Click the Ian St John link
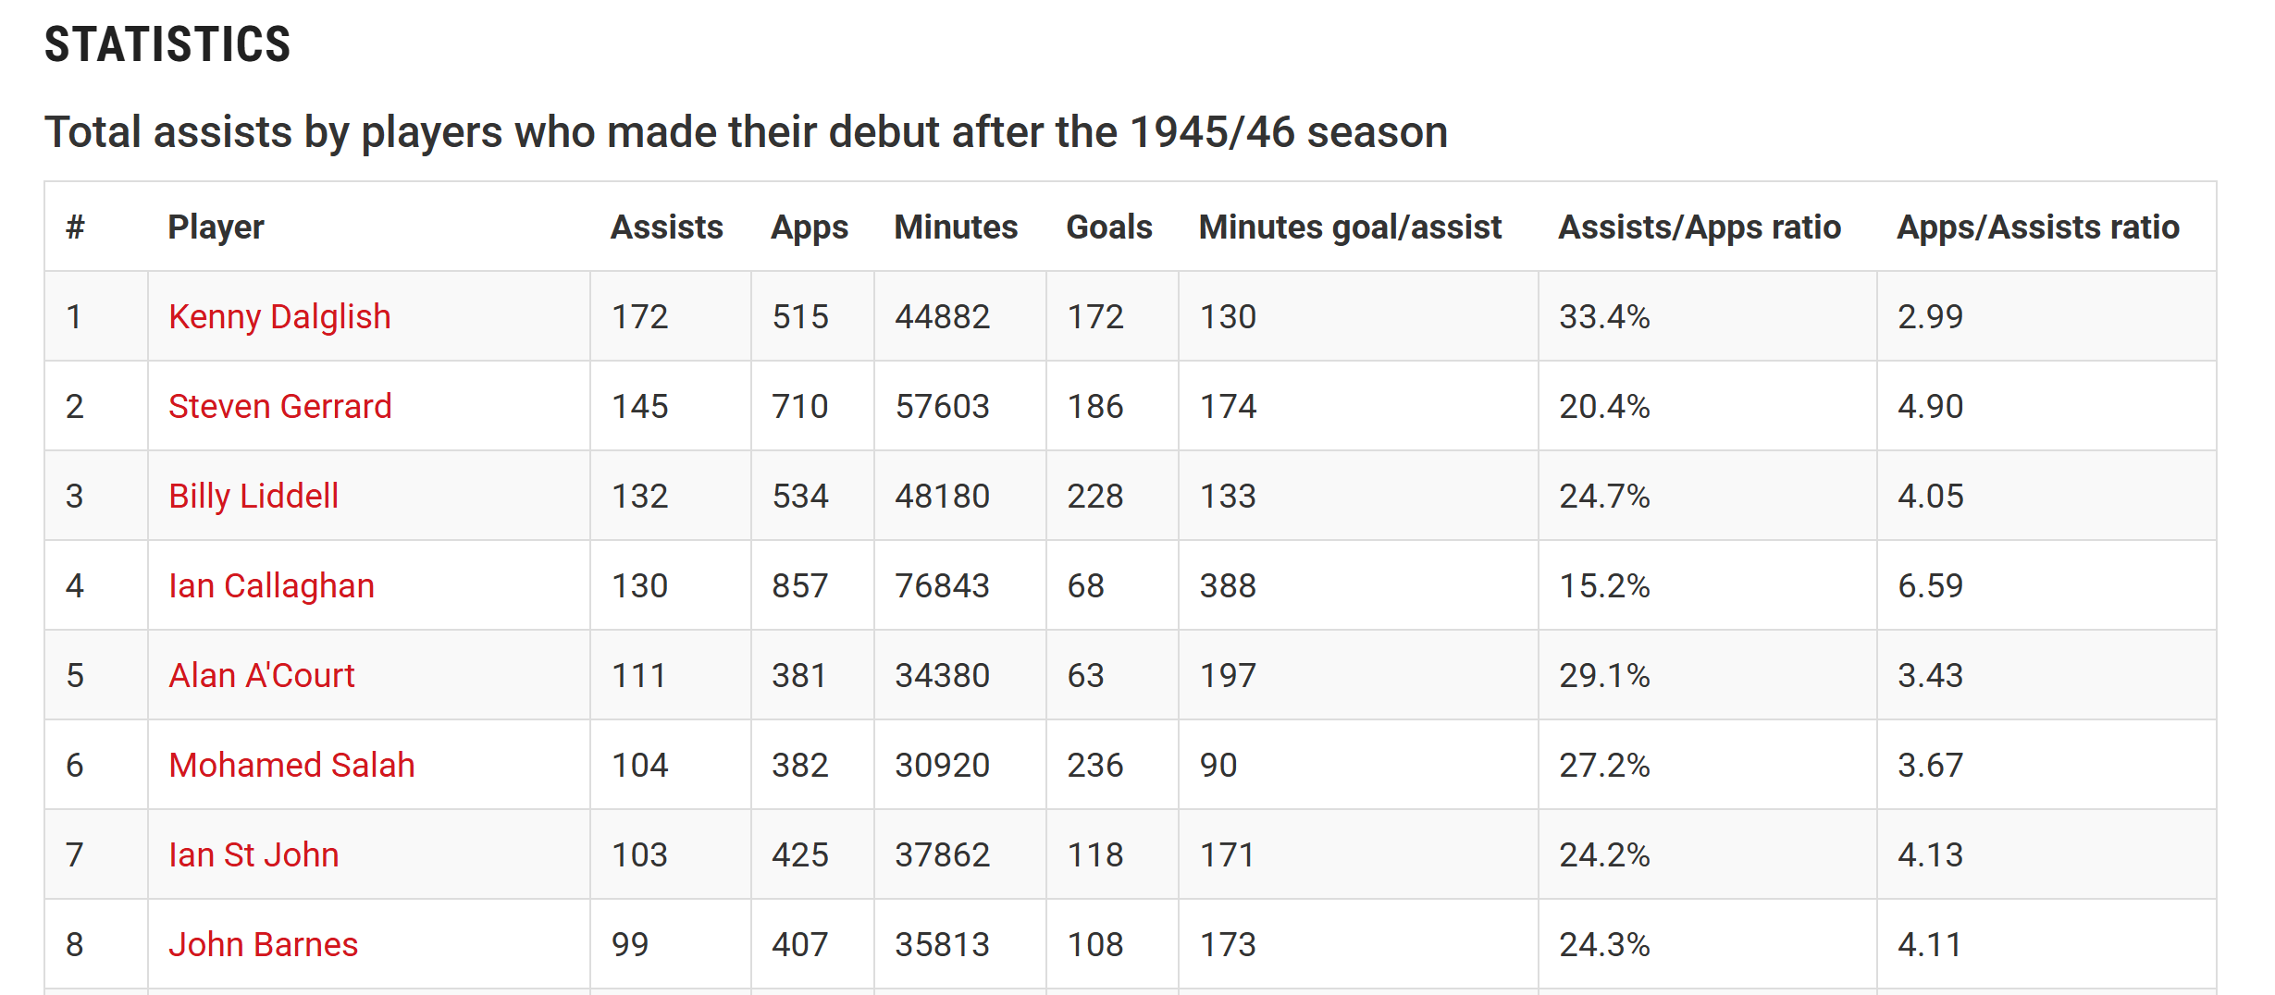Screen dimensions: 2275x995 tap(253, 855)
